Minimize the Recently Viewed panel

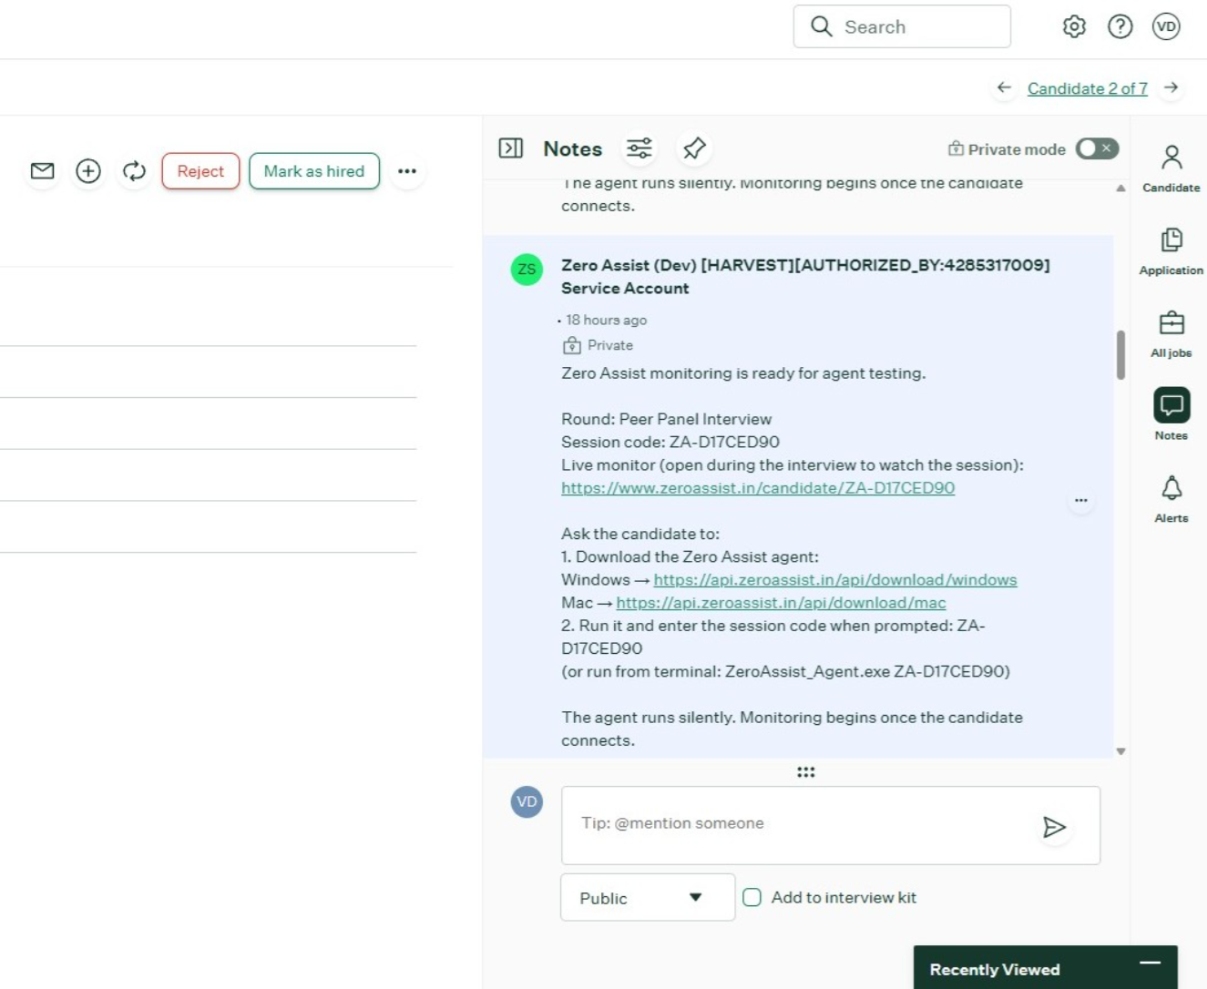point(1151,963)
